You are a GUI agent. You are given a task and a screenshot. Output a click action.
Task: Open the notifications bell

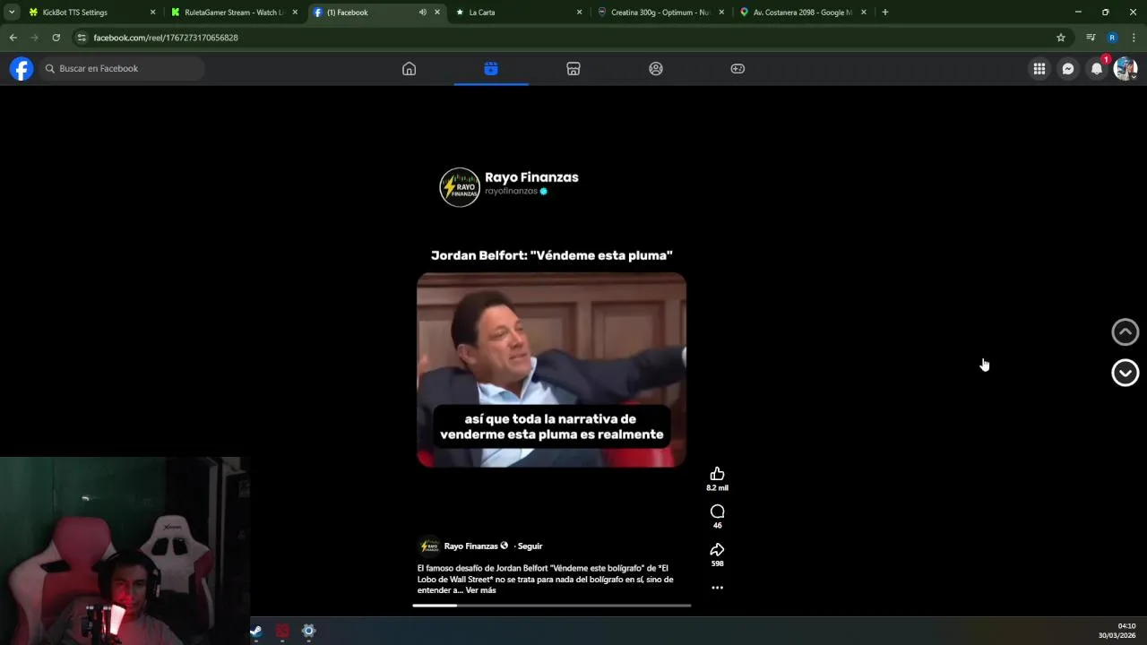click(x=1097, y=69)
